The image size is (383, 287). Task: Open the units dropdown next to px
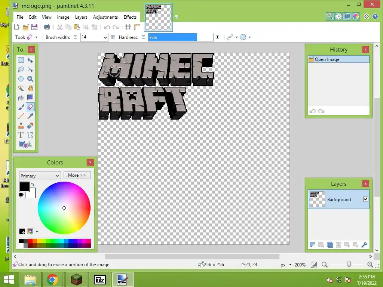pyautogui.click(x=290, y=265)
